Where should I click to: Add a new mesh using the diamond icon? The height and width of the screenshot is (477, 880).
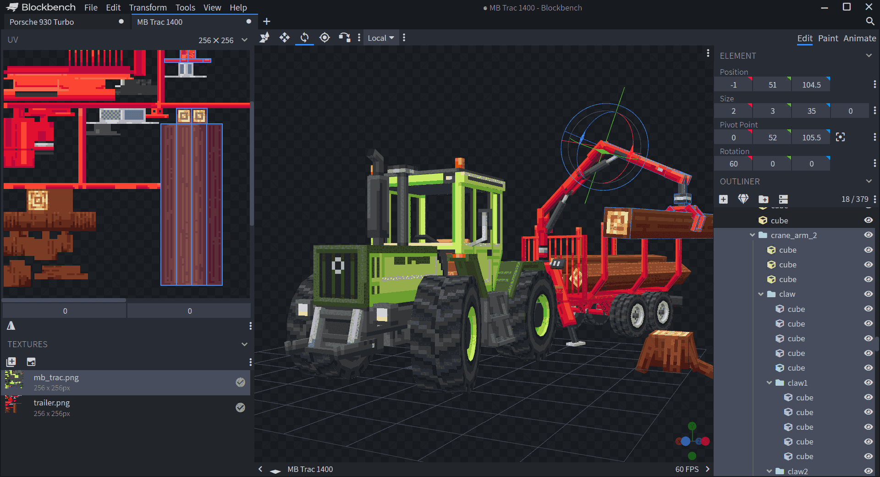click(743, 199)
